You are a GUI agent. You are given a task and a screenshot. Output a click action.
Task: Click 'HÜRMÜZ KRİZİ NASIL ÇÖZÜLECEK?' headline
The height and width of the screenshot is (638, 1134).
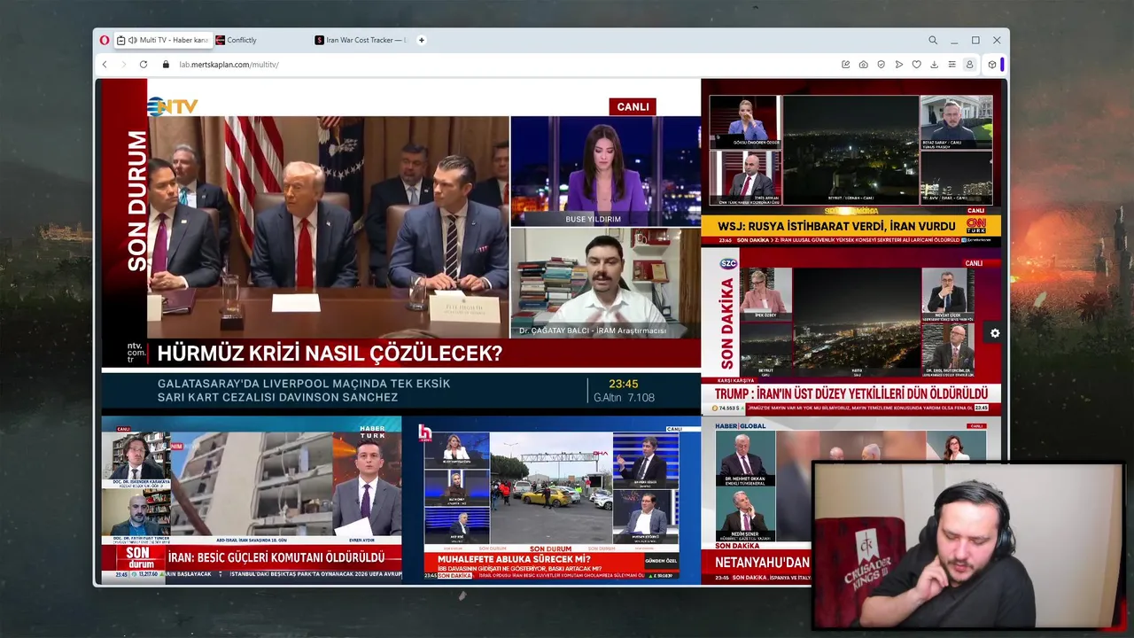(330, 354)
